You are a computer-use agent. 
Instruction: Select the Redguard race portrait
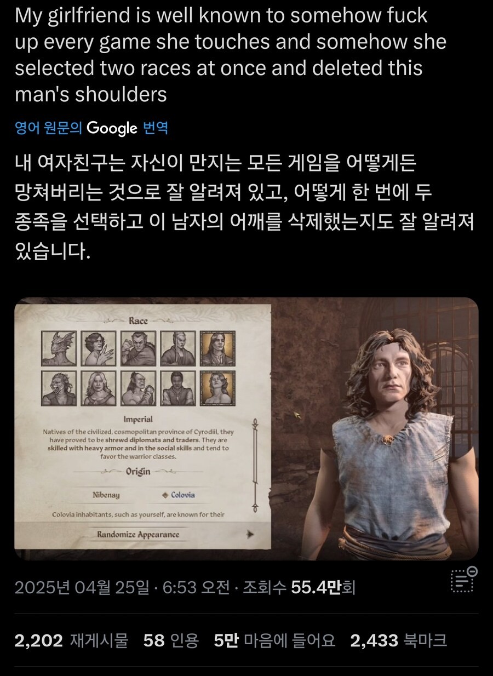pos(177,388)
